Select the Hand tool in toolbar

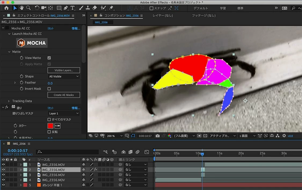21,8
